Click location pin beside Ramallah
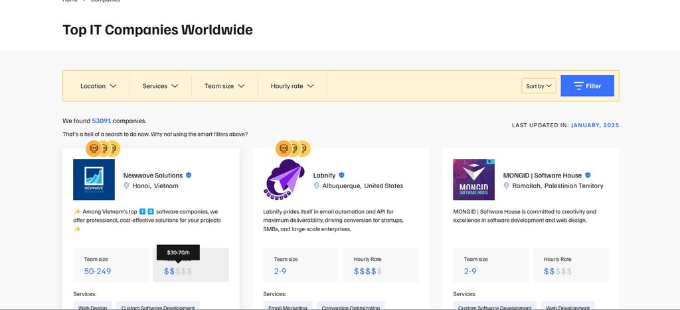This screenshot has height=310, width=680. click(506, 185)
